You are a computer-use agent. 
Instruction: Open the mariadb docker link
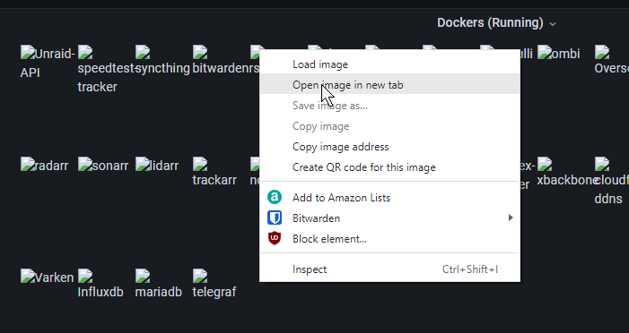coord(159,292)
